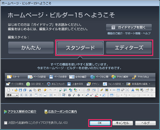Click the open folder icon
The width and height of the screenshot is (160, 130).
click(16, 90)
